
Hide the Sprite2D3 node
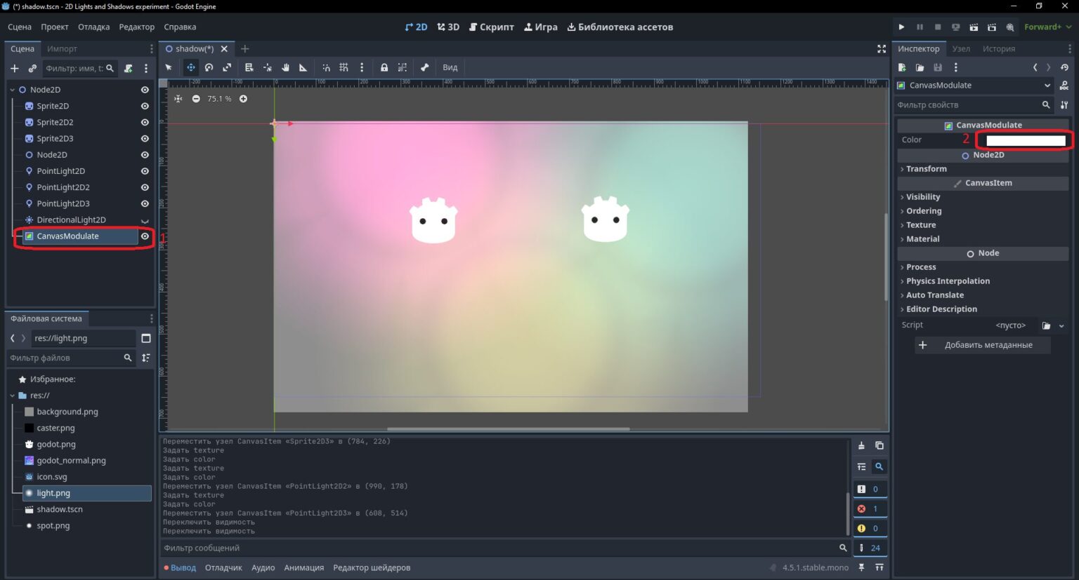[145, 138]
